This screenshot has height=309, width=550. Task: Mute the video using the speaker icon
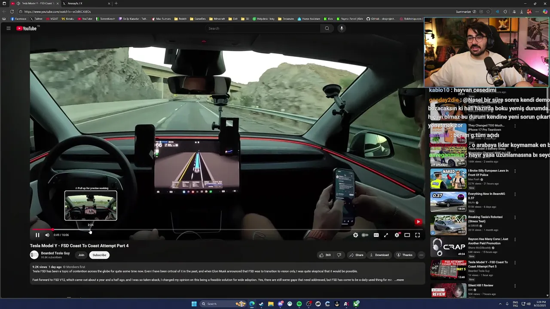[47, 235]
